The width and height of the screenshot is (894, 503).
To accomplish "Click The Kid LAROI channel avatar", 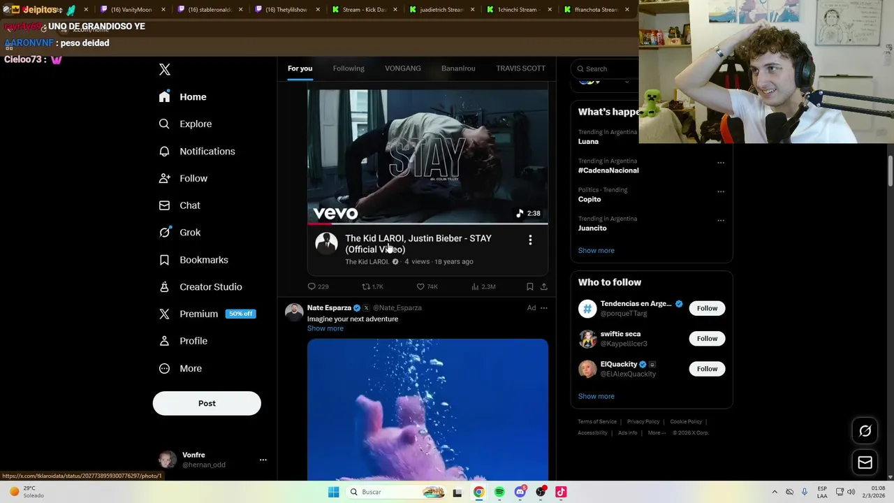I will coord(326,242).
